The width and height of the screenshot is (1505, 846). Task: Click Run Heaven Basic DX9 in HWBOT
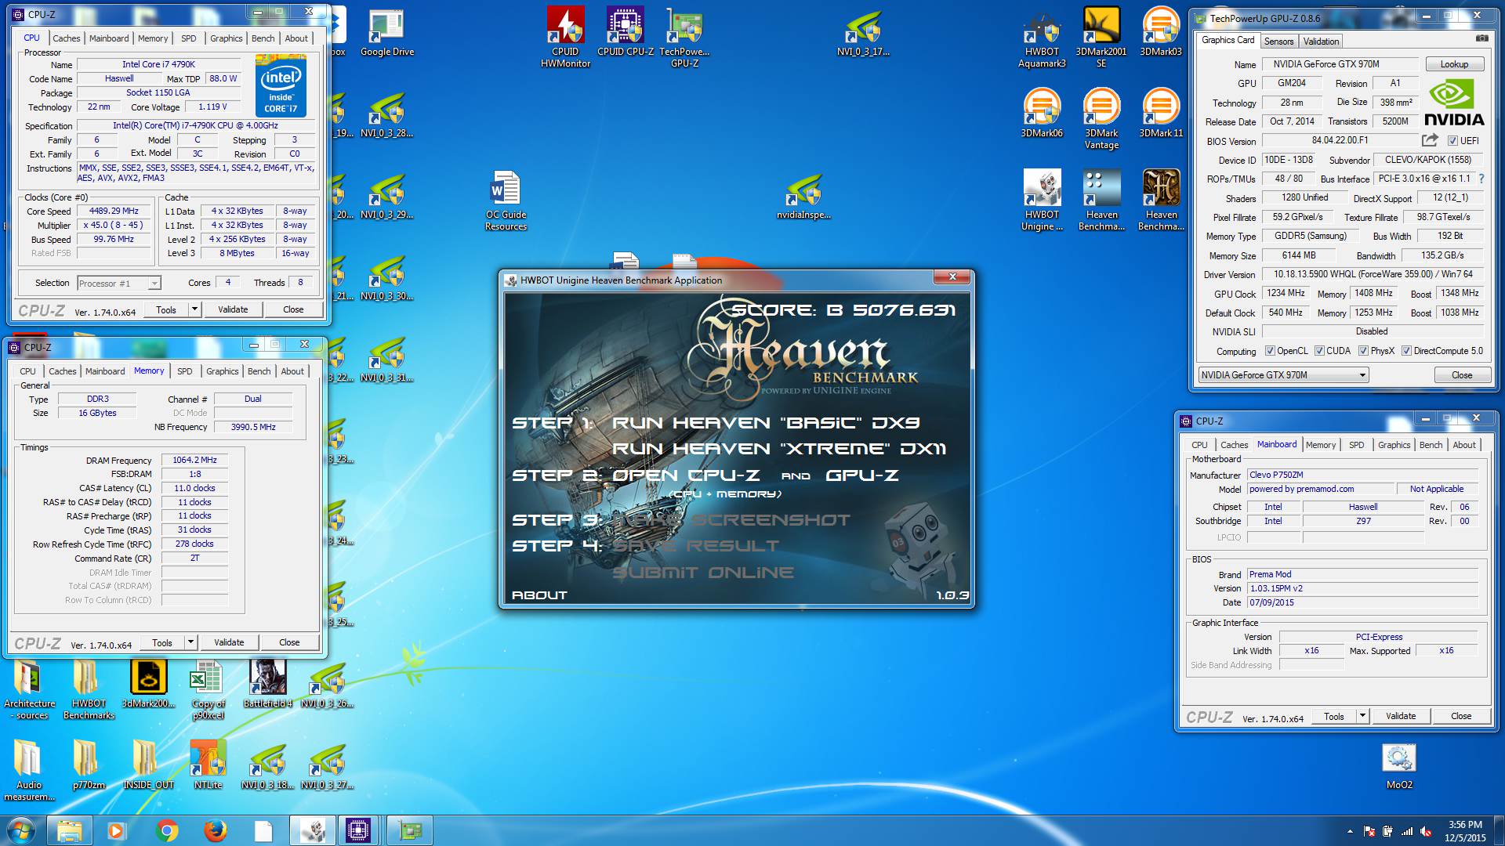(766, 423)
